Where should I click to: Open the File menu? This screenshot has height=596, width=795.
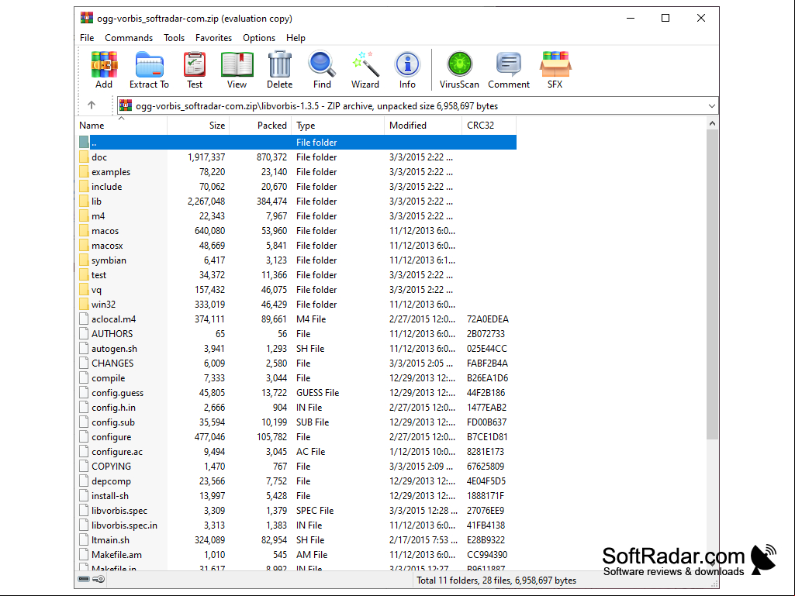tap(87, 38)
